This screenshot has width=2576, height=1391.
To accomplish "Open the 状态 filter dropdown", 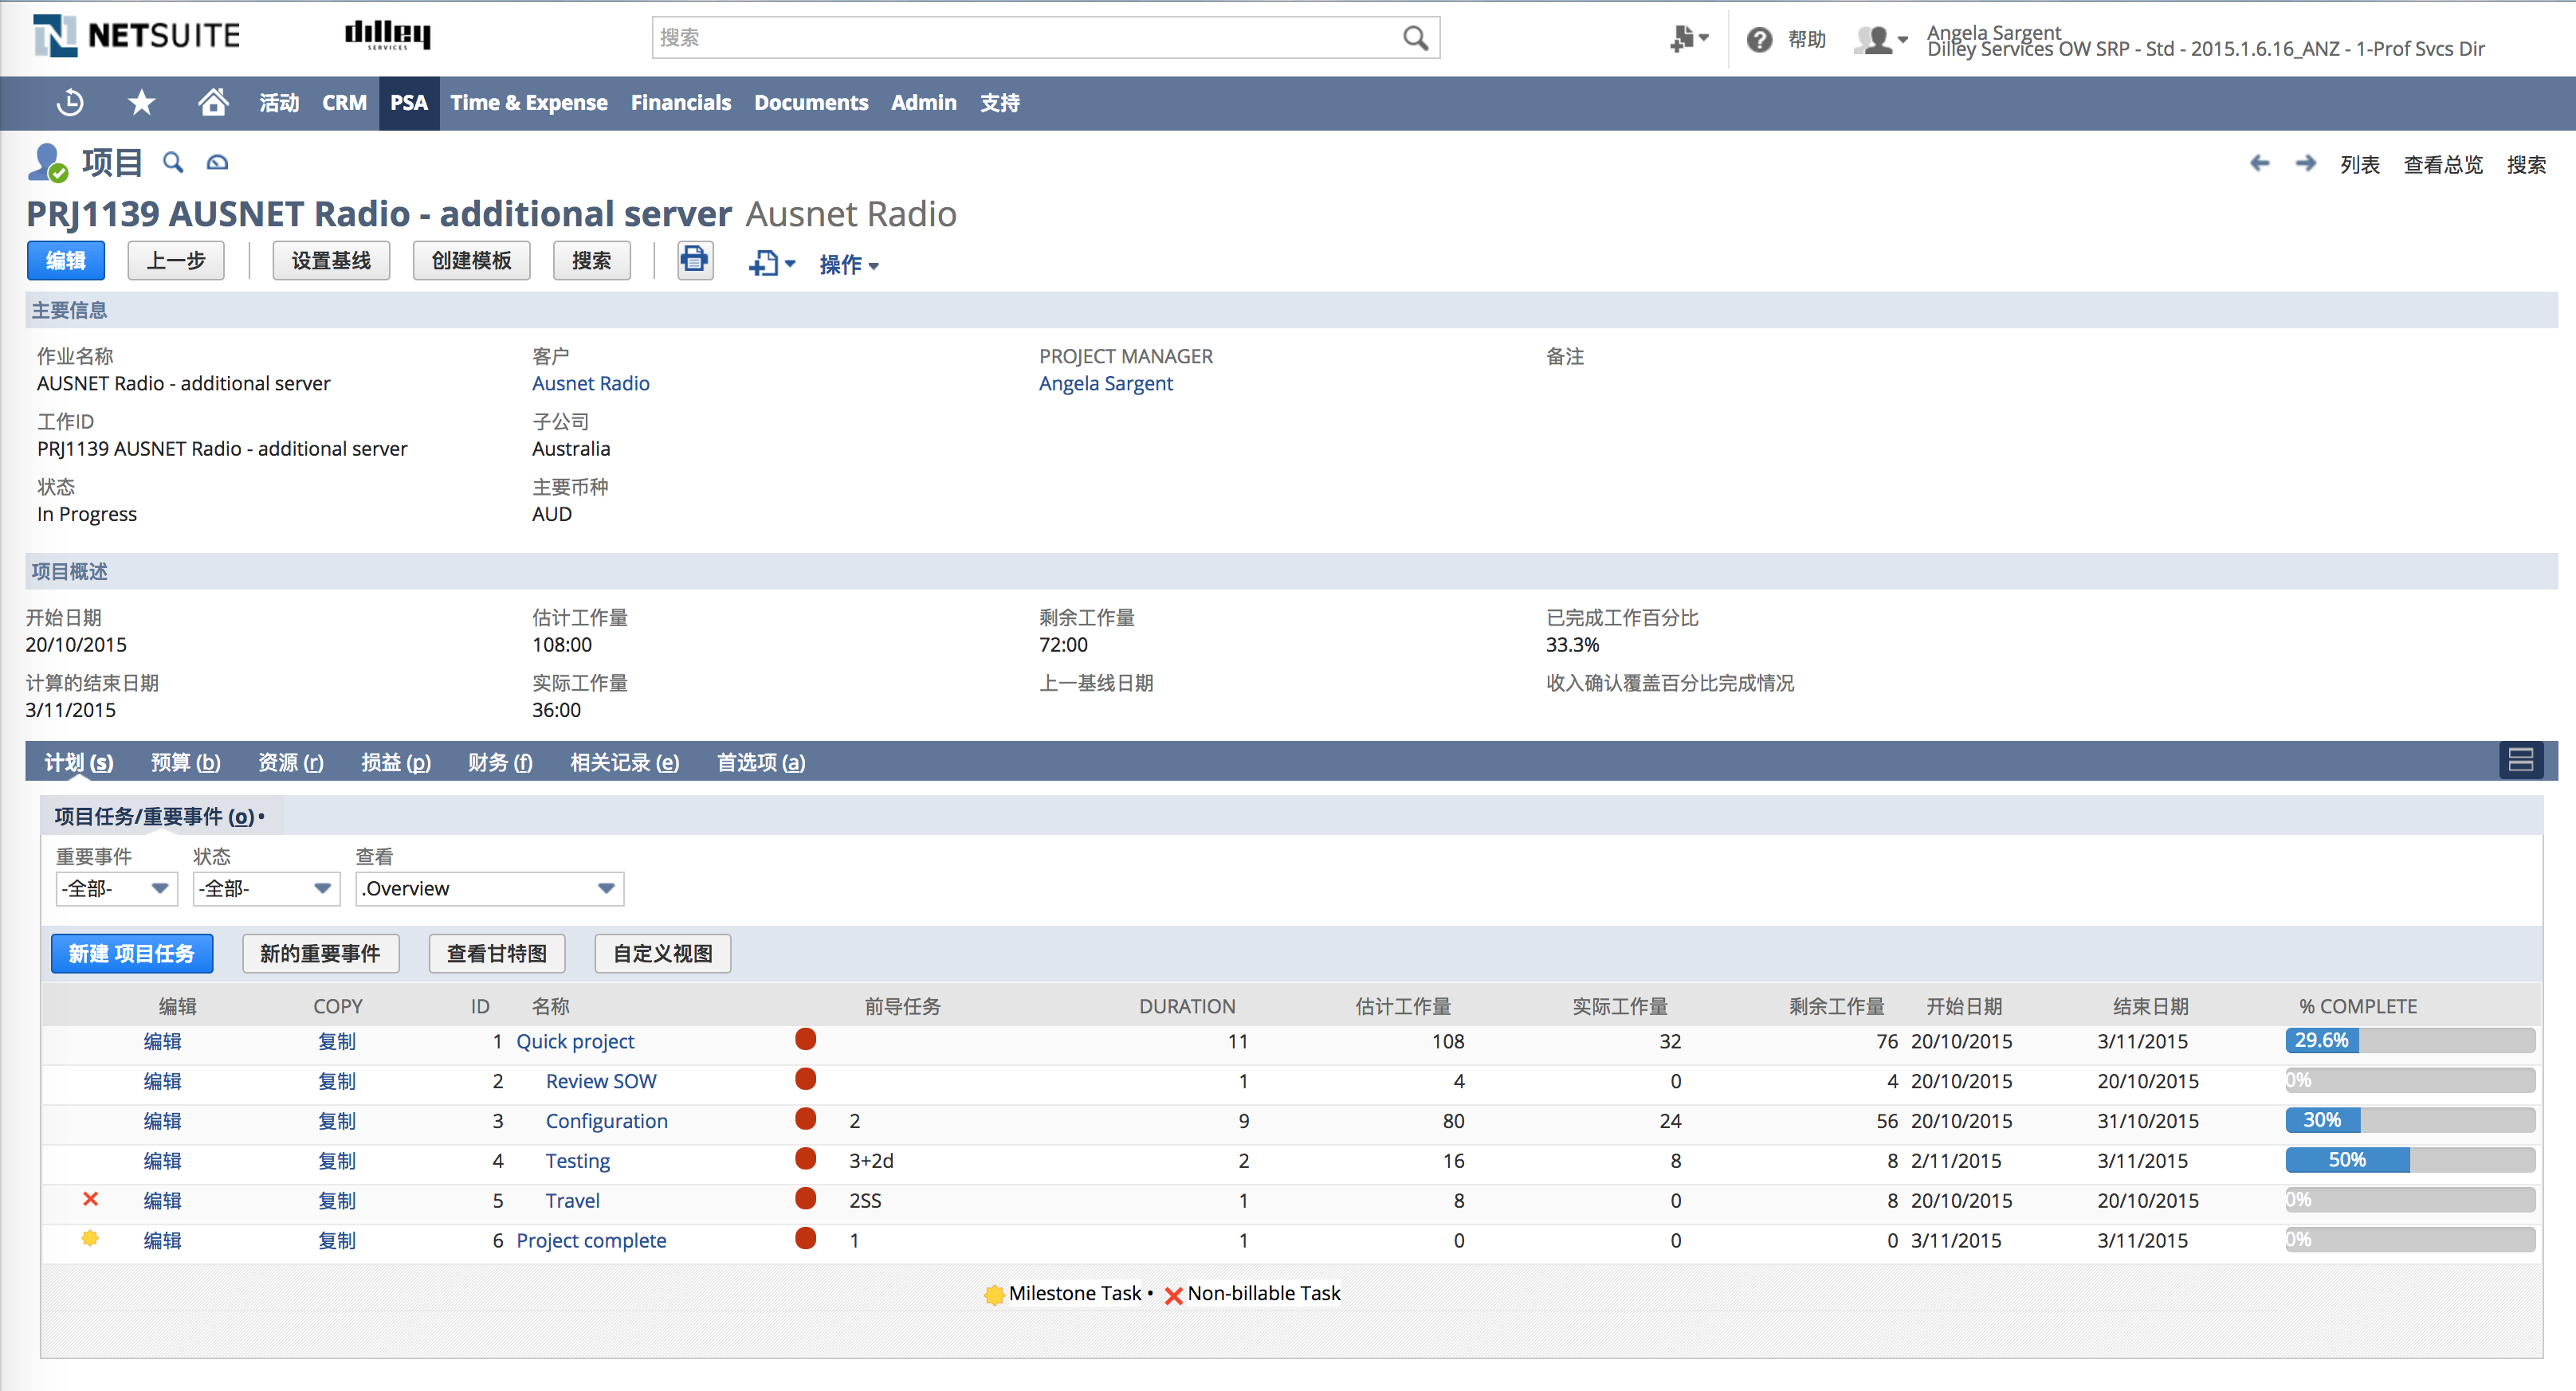I will tap(266, 888).
